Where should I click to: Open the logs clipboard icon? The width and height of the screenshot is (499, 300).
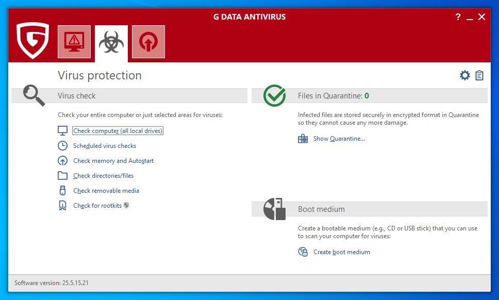pos(479,75)
